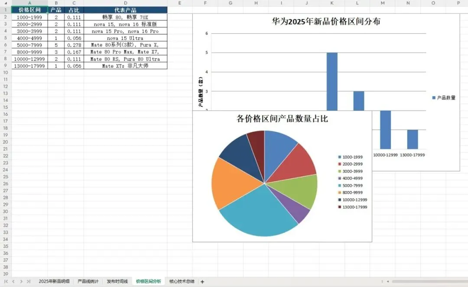Click the tallest bar with value 5
Image resolution: width=468 pixels, height=287 pixels.
332,82
